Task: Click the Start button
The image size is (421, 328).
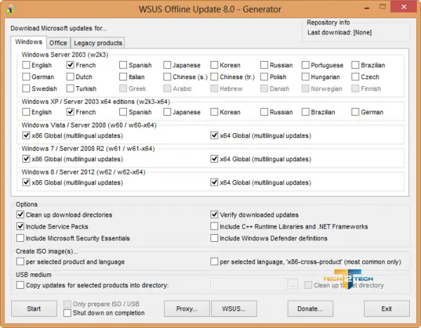Action: (34, 308)
